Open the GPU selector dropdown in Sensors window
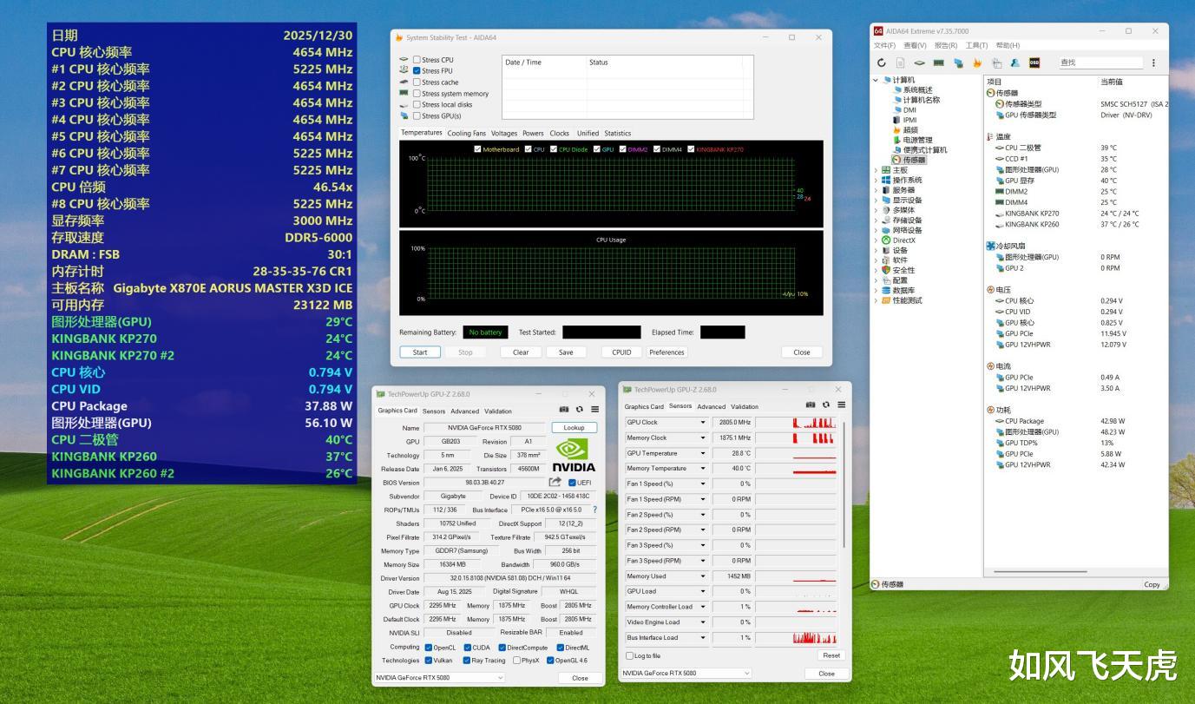Image resolution: width=1195 pixels, height=704 pixels. (686, 673)
